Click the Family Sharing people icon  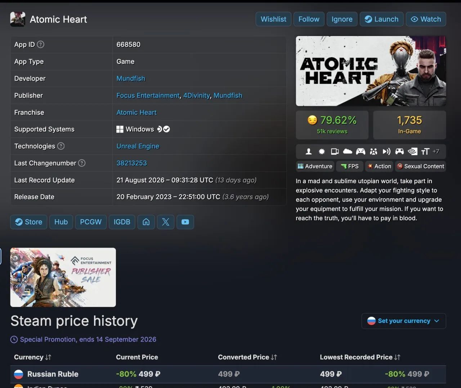(373, 152)
